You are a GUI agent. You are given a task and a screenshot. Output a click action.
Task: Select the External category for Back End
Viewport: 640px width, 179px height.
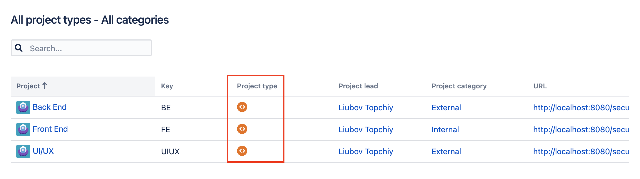446,108
